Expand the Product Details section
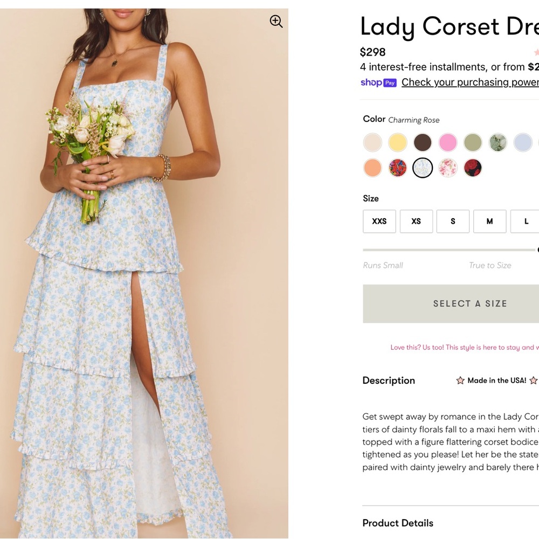This screenshot has height=539, width=539. [398, 523]
